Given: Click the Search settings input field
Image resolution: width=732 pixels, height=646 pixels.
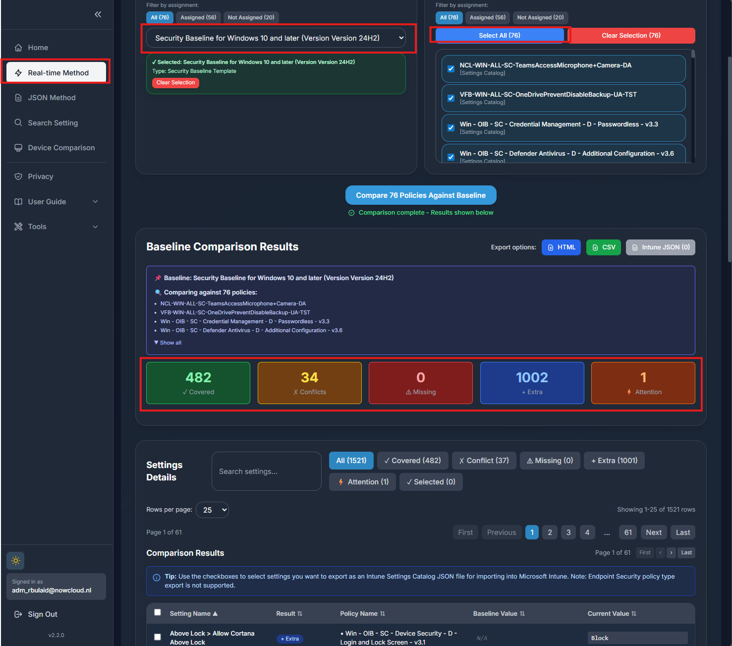Looking at the screenshot, I should pyautogui.click(x=267, y=471).
